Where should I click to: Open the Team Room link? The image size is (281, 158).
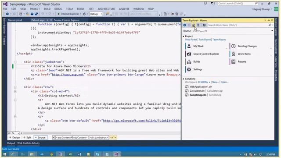tap(219, 39)
